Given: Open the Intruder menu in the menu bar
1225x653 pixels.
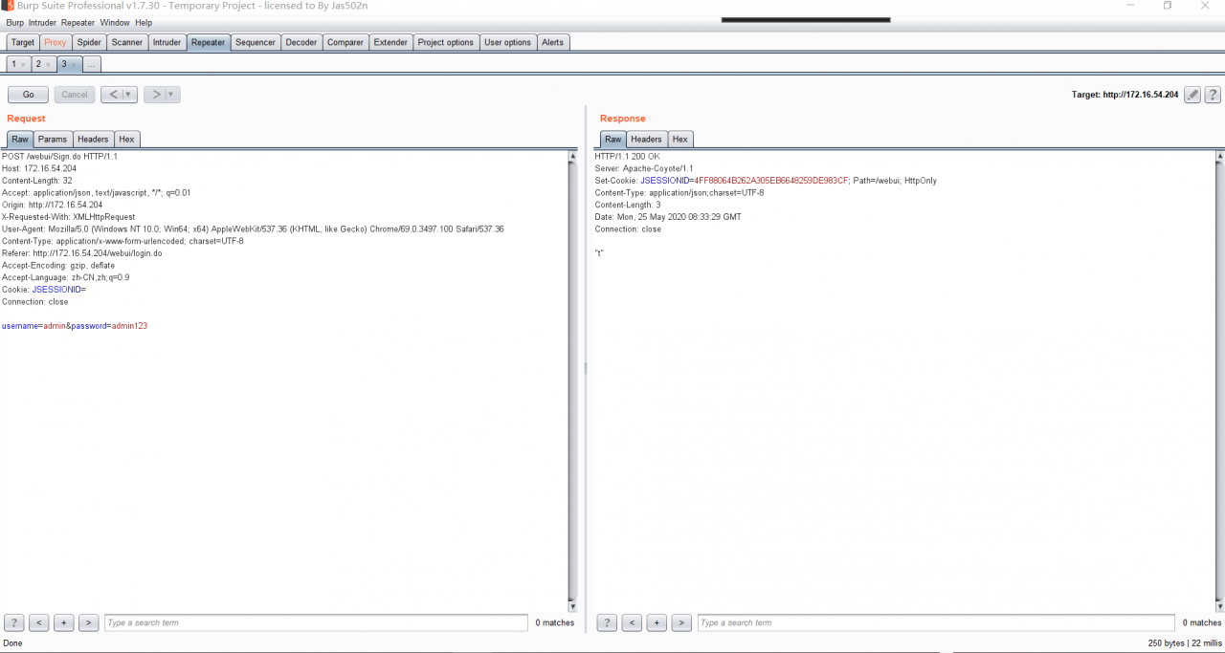Looking at the screenshot, I should [x=43, y=23].
